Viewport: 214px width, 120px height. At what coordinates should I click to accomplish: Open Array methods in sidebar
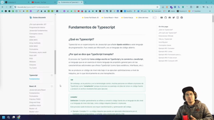pos(35,43)
